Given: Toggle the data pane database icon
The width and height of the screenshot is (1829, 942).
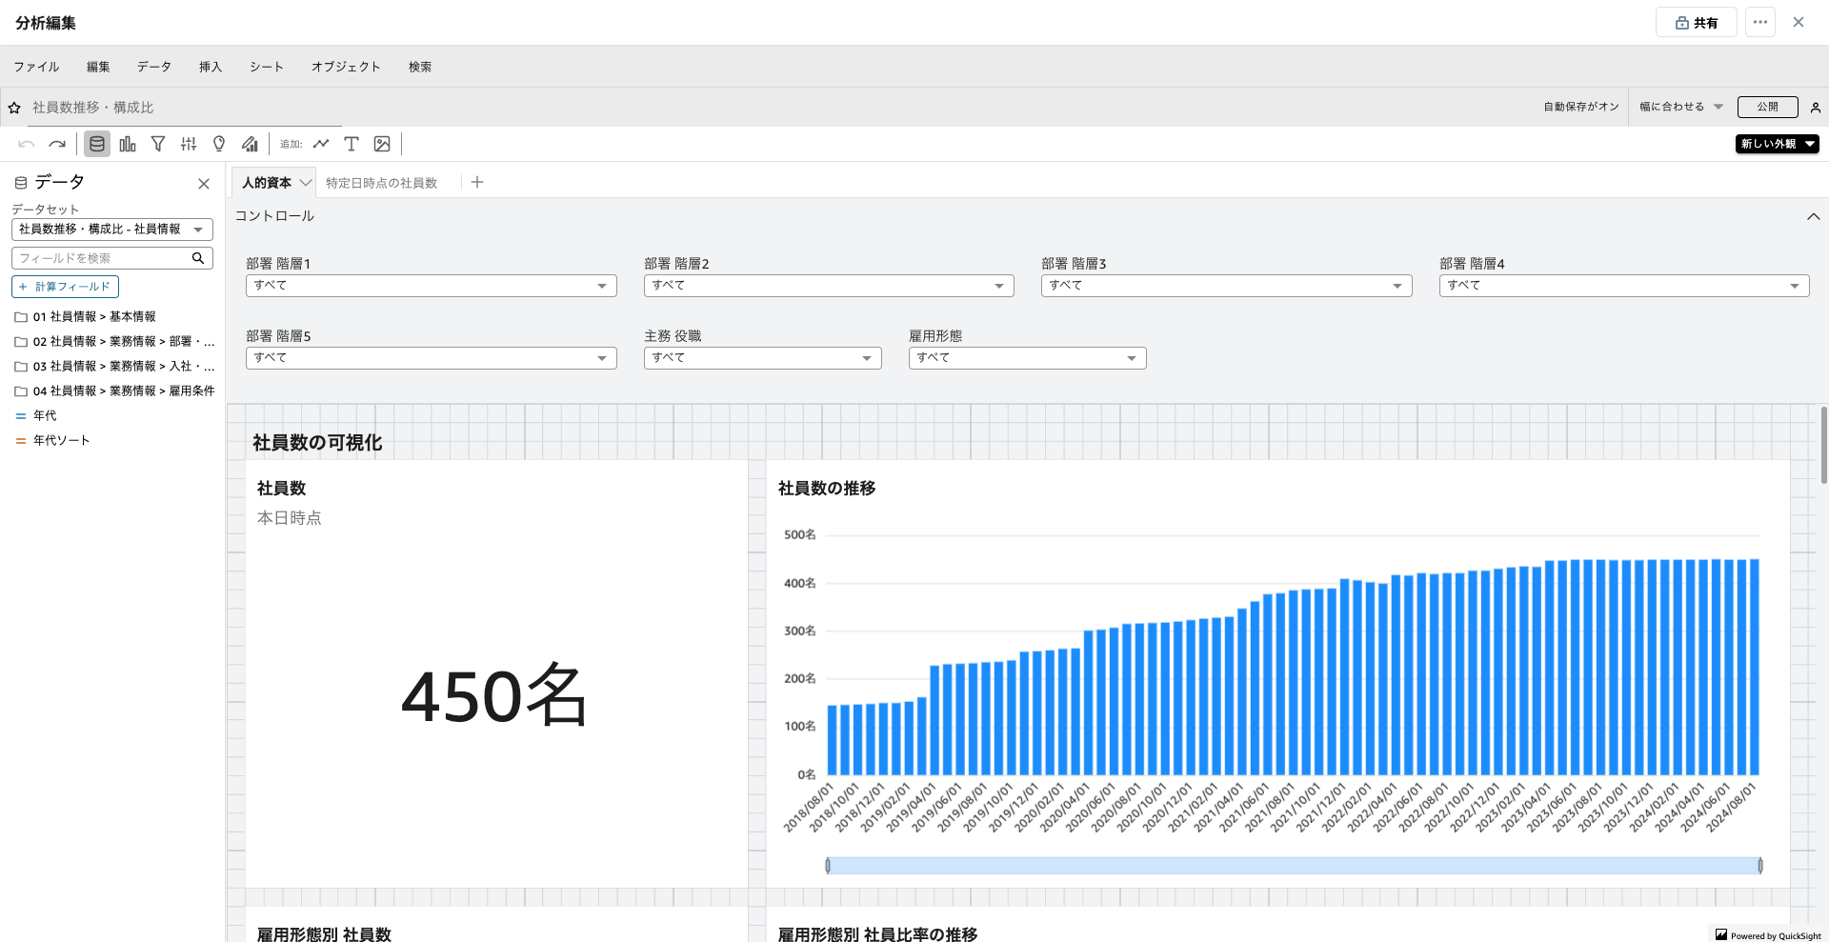Looking at the screenshot, I should 97,144.
